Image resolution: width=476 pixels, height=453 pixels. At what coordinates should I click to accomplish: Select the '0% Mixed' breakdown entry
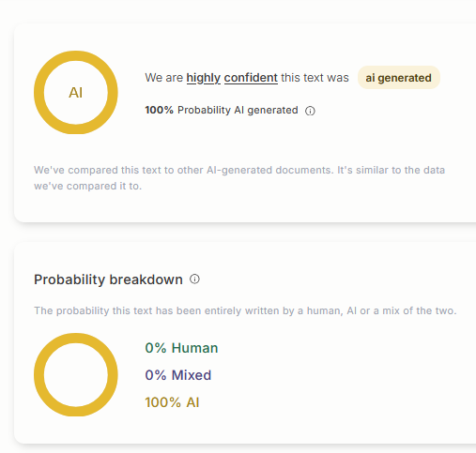(x=178, y=375)
